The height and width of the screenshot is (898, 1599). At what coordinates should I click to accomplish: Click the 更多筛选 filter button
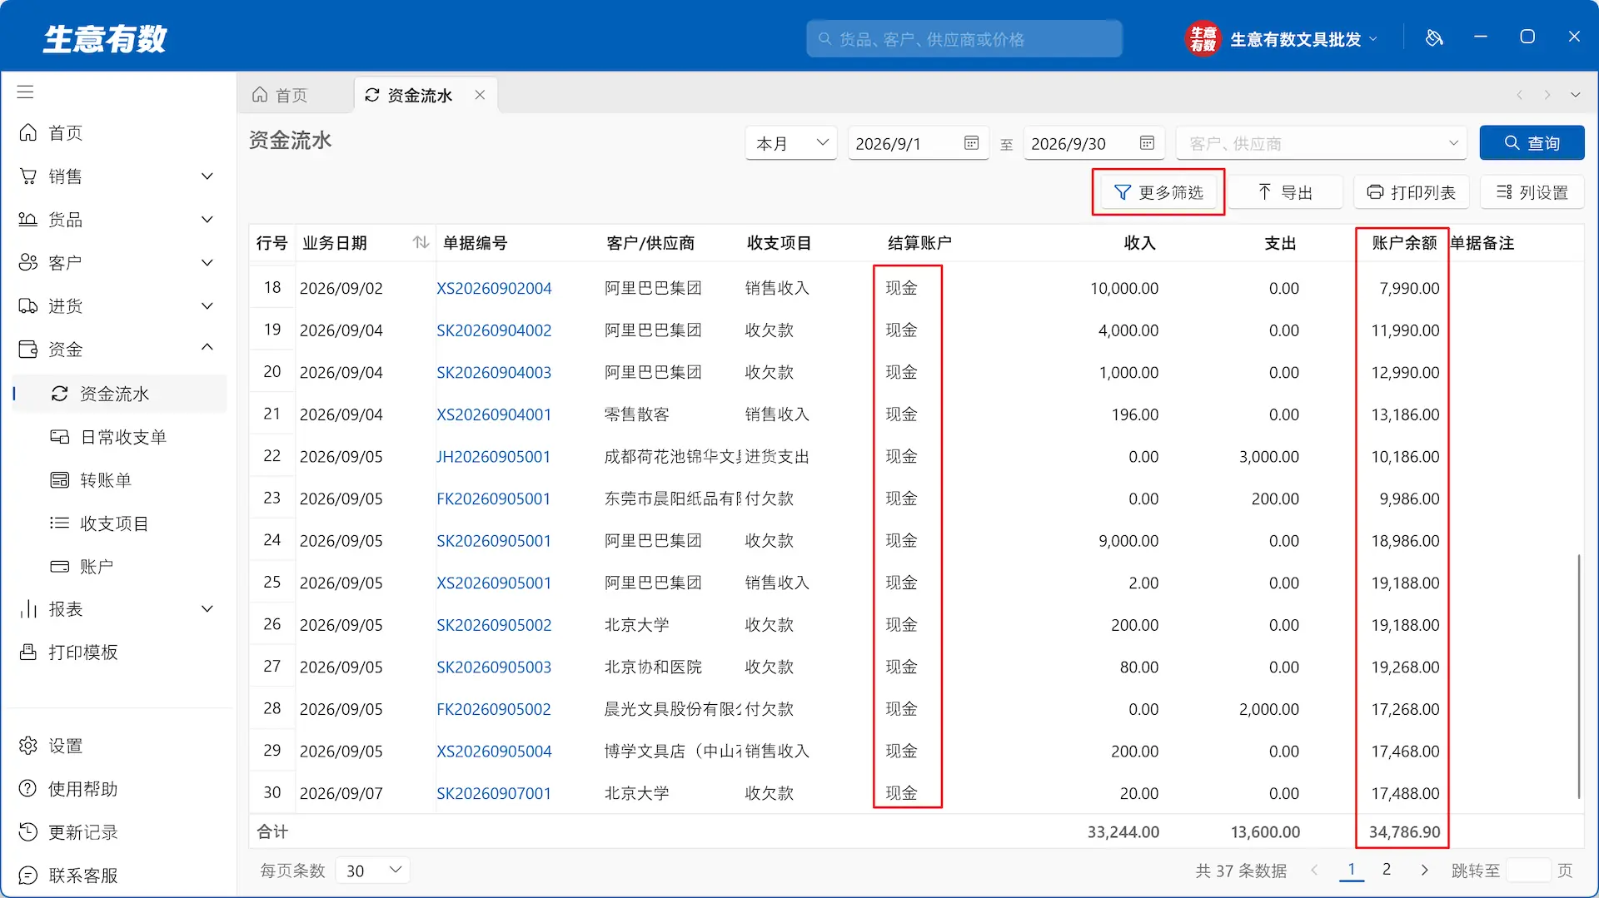point(1158,192)
